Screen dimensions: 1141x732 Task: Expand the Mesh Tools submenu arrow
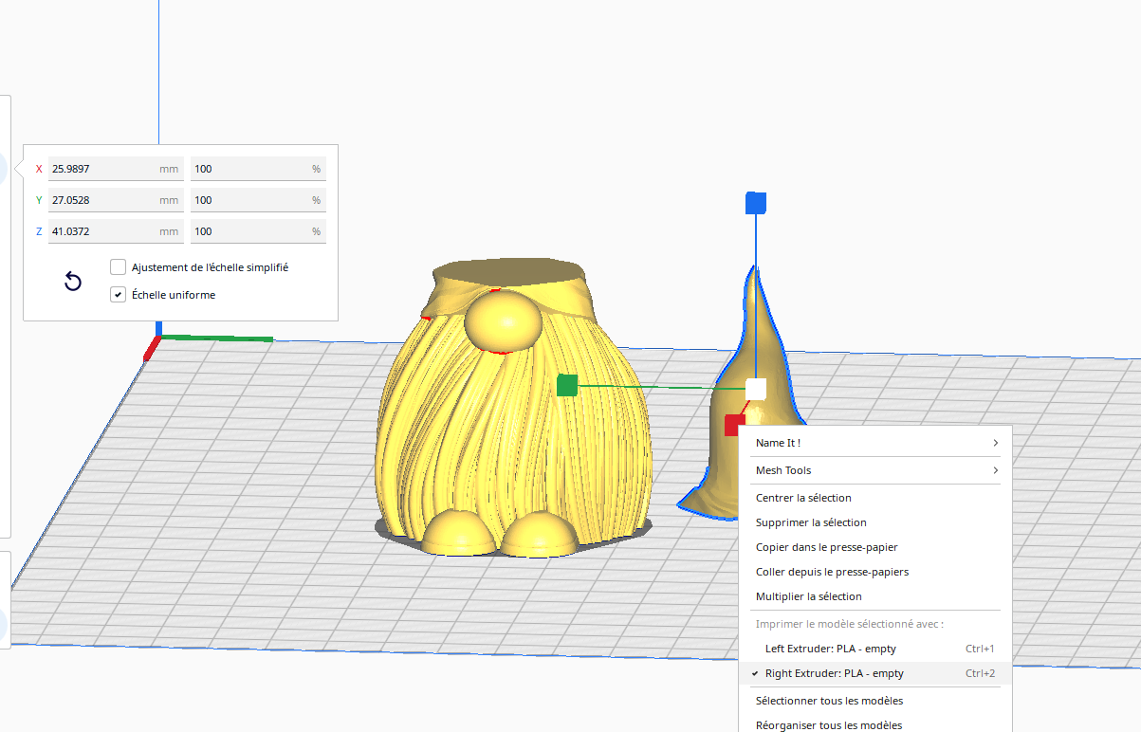(995, 470)
